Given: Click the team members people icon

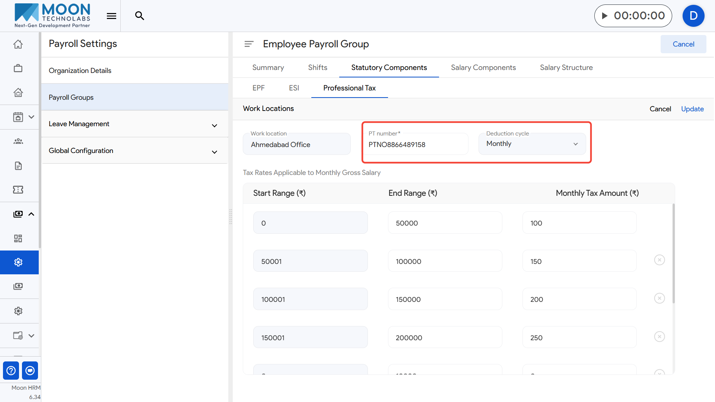Looking at the screenshot, I should (18, 141).
